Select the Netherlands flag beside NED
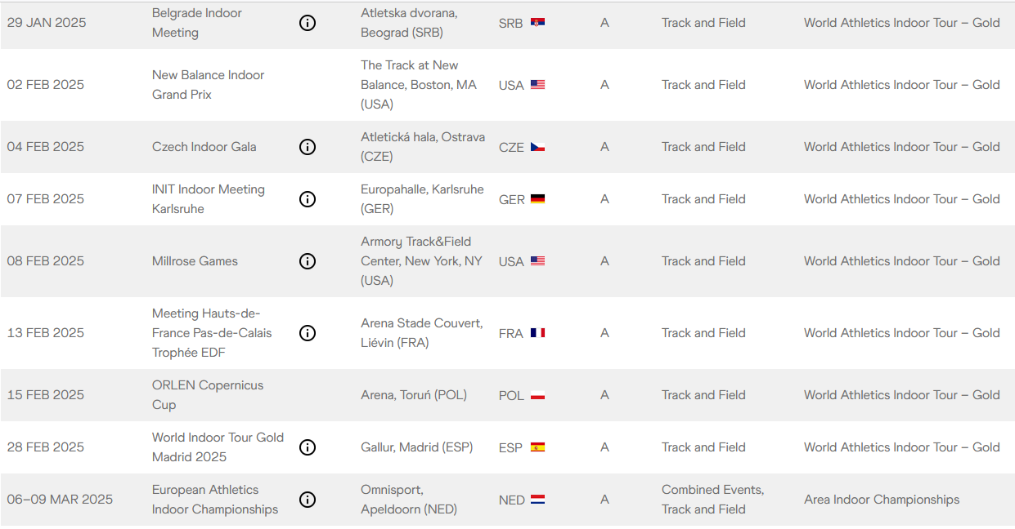The height and width of the screenshot is (529, 1015). (537, 500)
